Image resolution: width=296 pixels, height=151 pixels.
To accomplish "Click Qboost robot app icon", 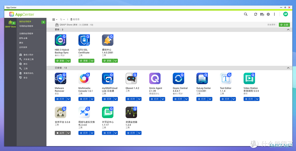I will coord(131,78).
